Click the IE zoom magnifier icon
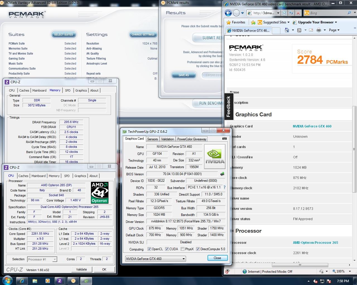 pos(334,271)
